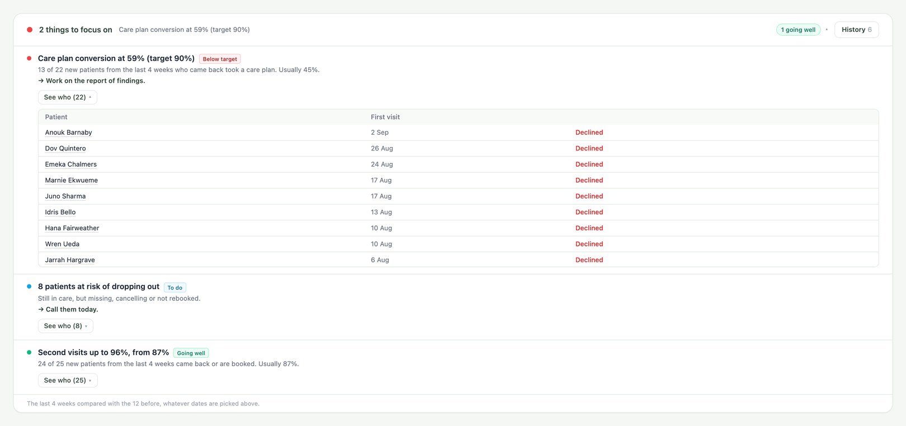
Task: Click the 'To do' badge
Action: click(175, 288)
